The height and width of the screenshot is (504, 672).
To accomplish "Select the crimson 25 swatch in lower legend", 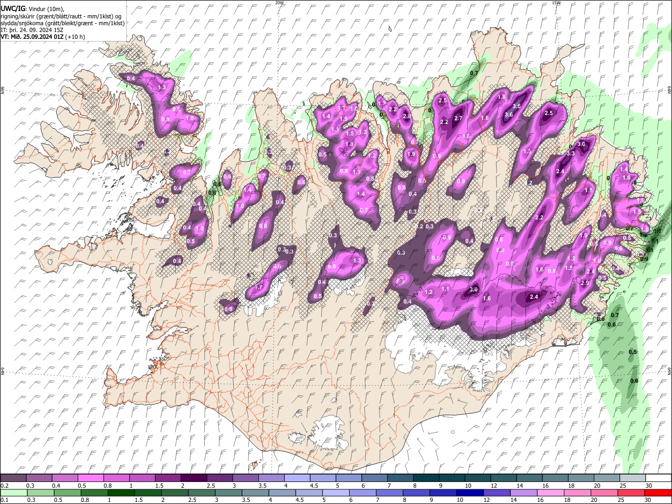I will click(x=631, y=492).
